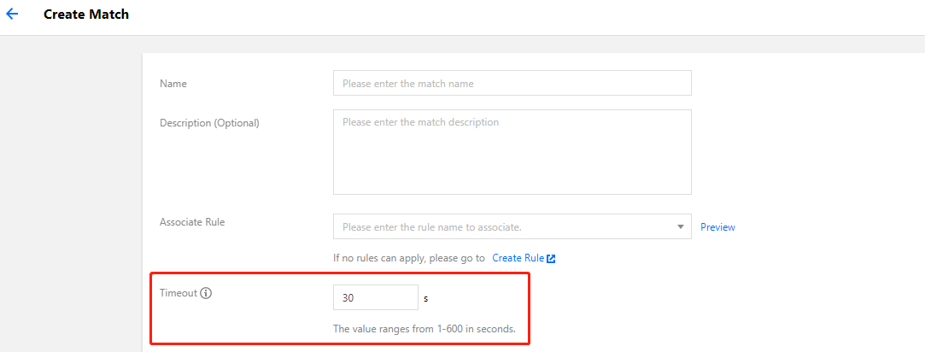
Task: Select the Timeout seconds input box
Action: (x=376, y=298)
